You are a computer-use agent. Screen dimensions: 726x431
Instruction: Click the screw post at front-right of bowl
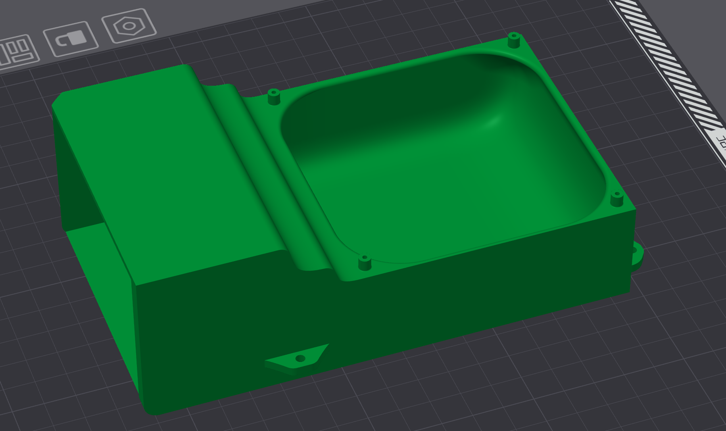(x=616, y=199)
